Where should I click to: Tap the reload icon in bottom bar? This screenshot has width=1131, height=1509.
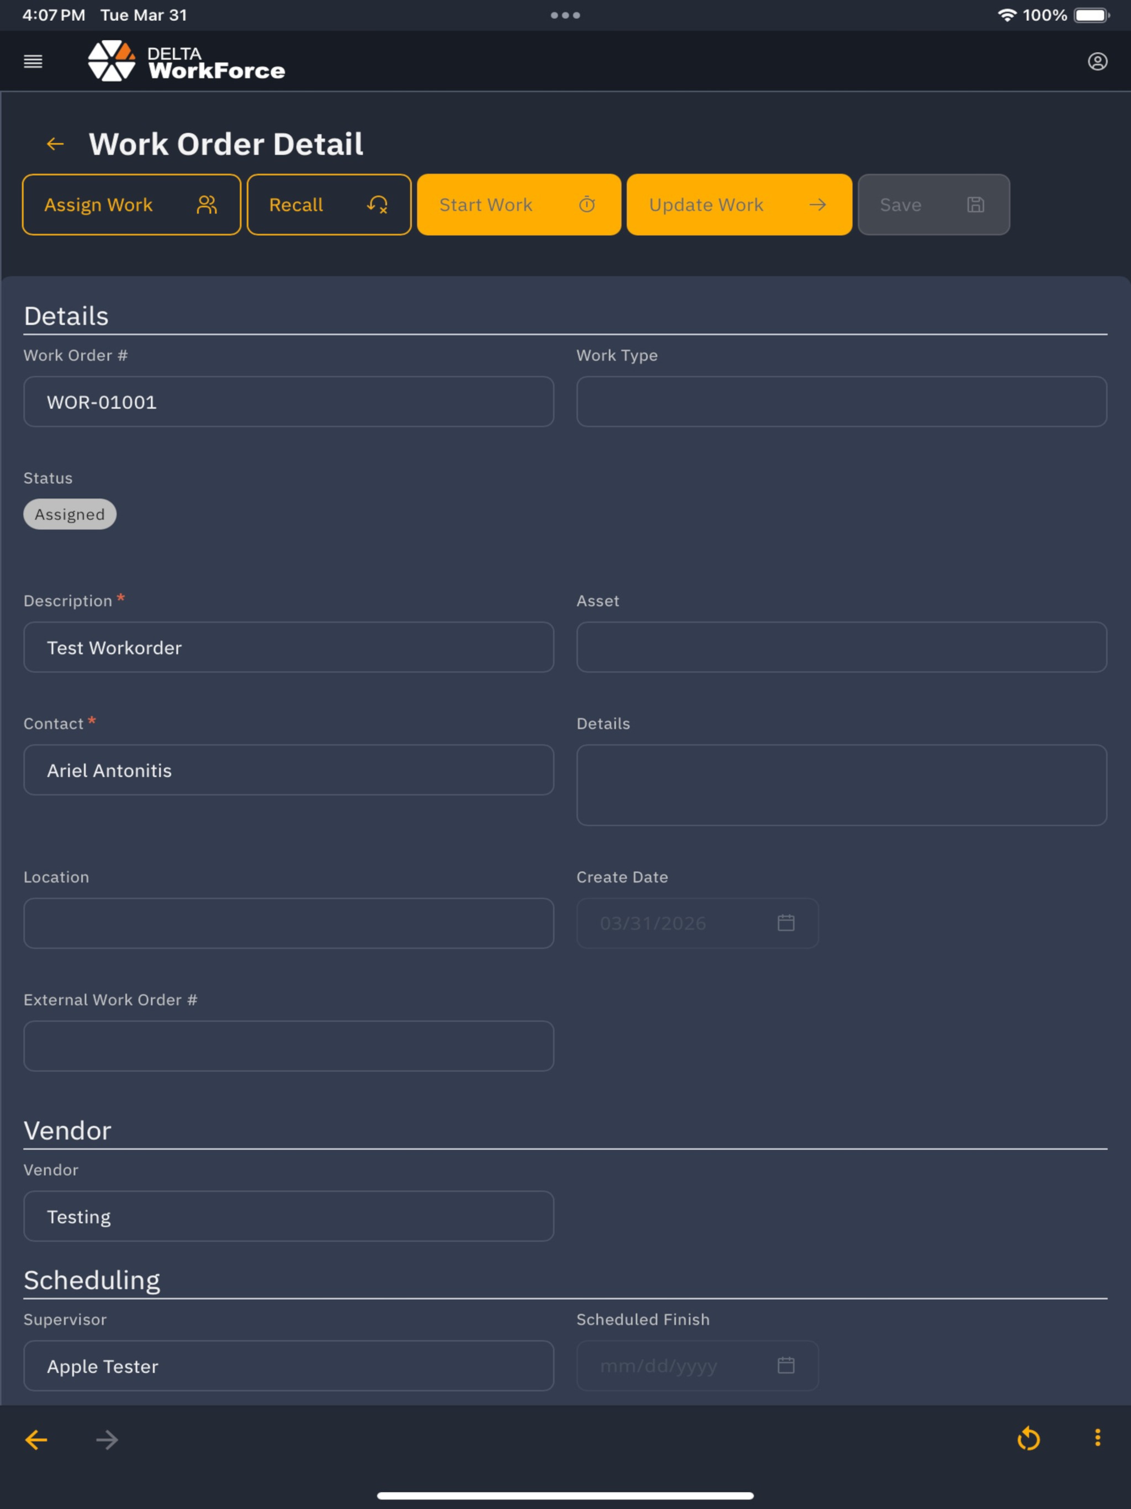[x=1029, y=1439]
